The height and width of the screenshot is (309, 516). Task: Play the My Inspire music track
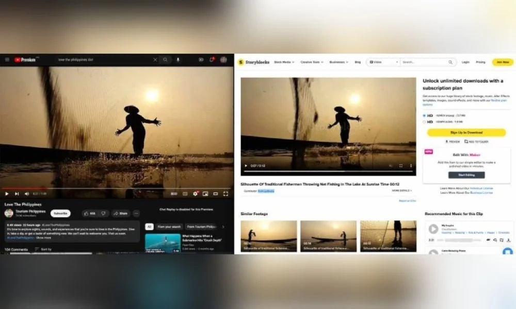433,229
